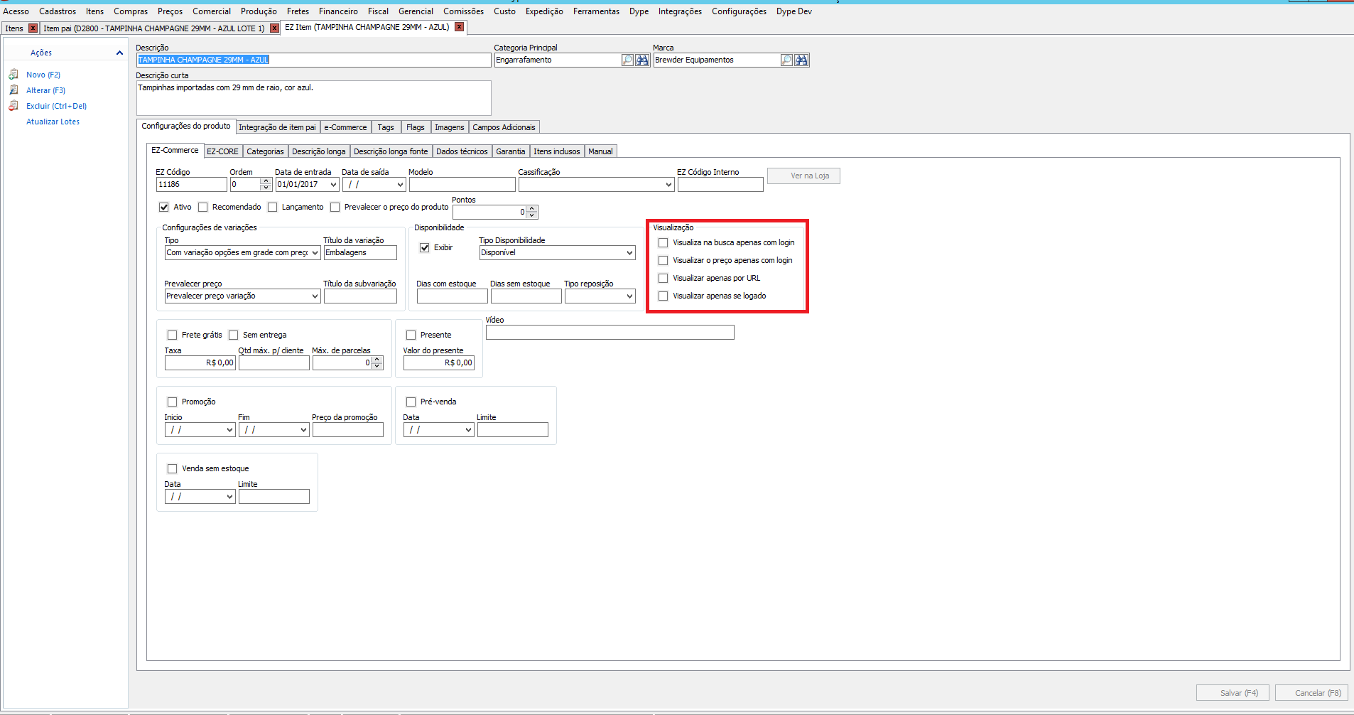Screen dimensions: 1354x715
Task: Open the Promoção Início date dropdown
Action: [229, 430]
